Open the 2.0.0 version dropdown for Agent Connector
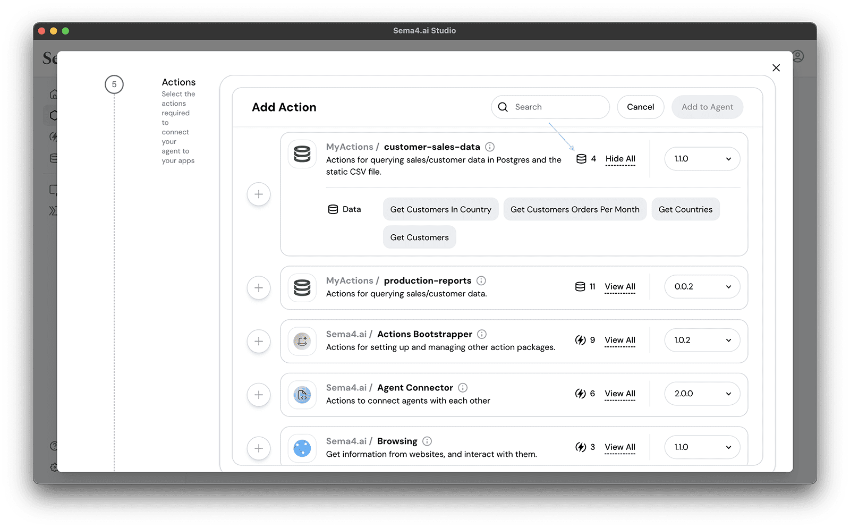 [702, 393]
